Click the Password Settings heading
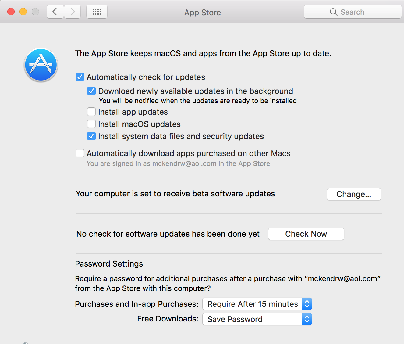Image resolution: width=404 pixels, height=344 pixels. [x=109, y=264]
